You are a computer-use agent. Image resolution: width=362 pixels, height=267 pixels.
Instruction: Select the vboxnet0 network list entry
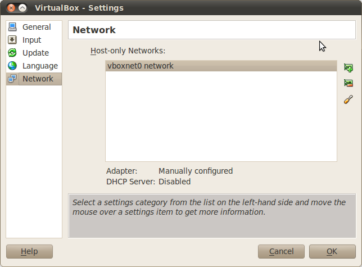[x=141, y=66]
